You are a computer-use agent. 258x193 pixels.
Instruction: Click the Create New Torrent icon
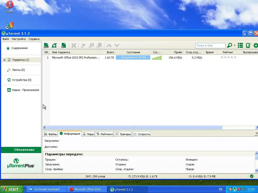(63, 45)
